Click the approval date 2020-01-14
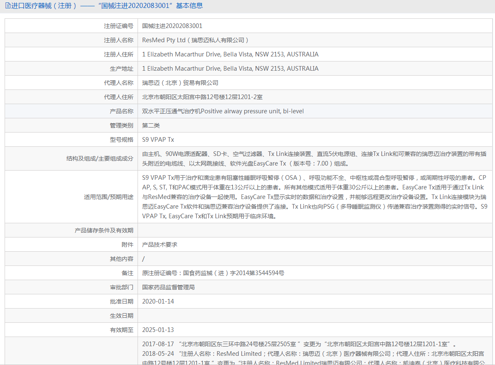This screenshot has width=495, height=365. 158,301
